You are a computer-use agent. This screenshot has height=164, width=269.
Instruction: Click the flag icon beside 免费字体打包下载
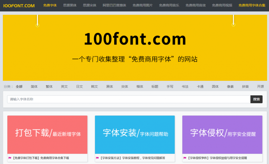(10, 158)
